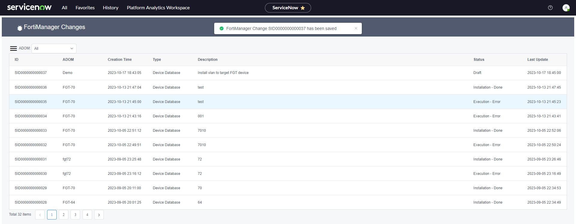This screenshot has width=576, height=224.
Task: Click the Creation Time column header
Action: tap(120, 60)
